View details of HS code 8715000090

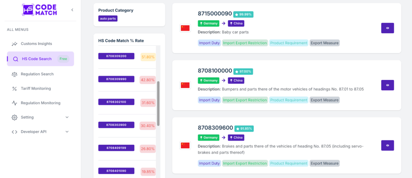point(387,28)
